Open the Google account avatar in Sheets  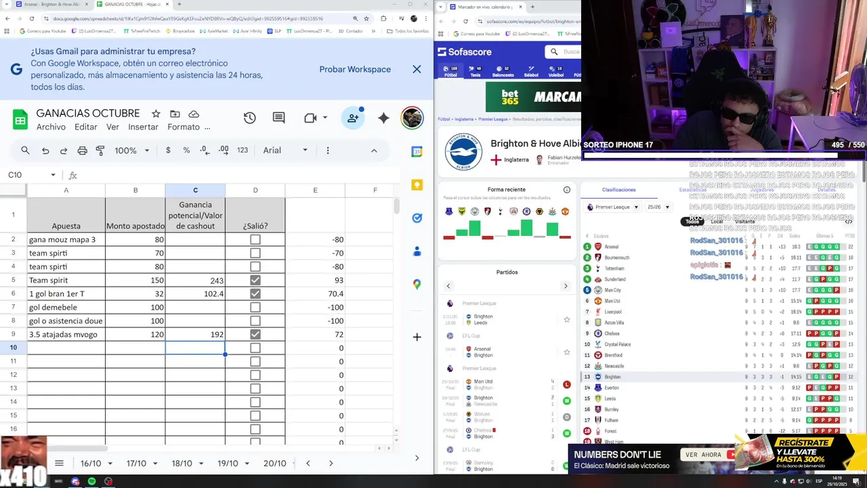click(x=413, y=118)
